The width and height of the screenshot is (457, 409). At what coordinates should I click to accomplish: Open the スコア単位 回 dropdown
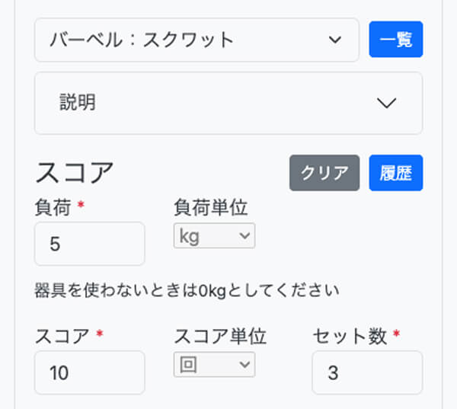click(214, 365)
